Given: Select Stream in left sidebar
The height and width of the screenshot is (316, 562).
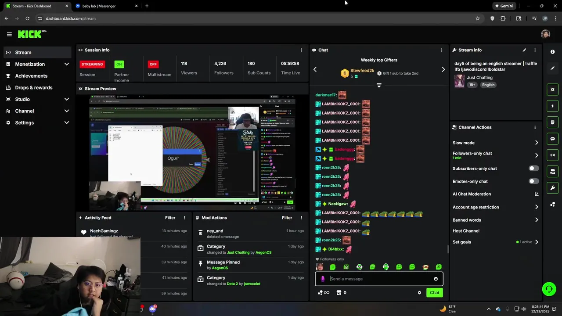Looking at the screenshot, I should 37,52.
